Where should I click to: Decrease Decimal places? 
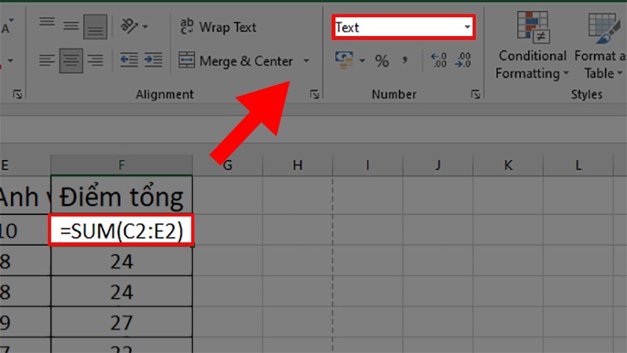tap(463, 60)
